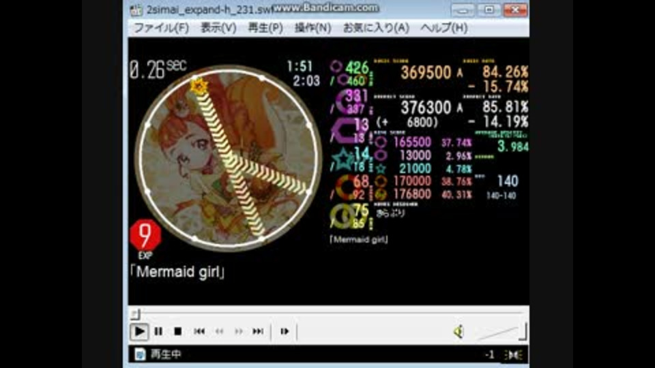Click the 再生中 status text
This screenshot has height=368, width=655.
click(166, 354)
